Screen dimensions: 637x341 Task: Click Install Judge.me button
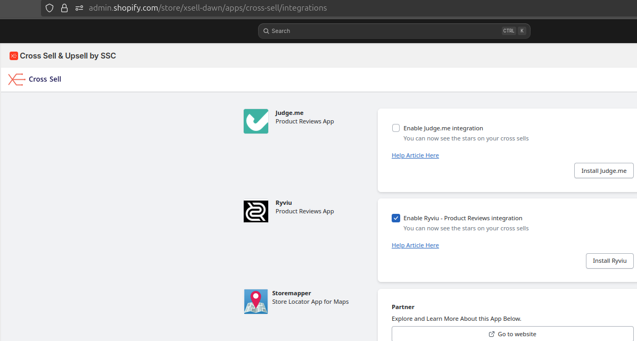click(x=603, y=170)
